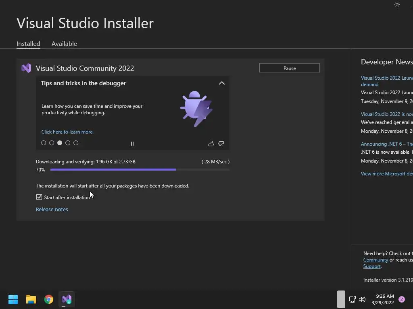Image resolution: width=413 pixels, height=309 pixels.
Task: Click the thumbs up feedback icon
Action: [x=211, y=144]
